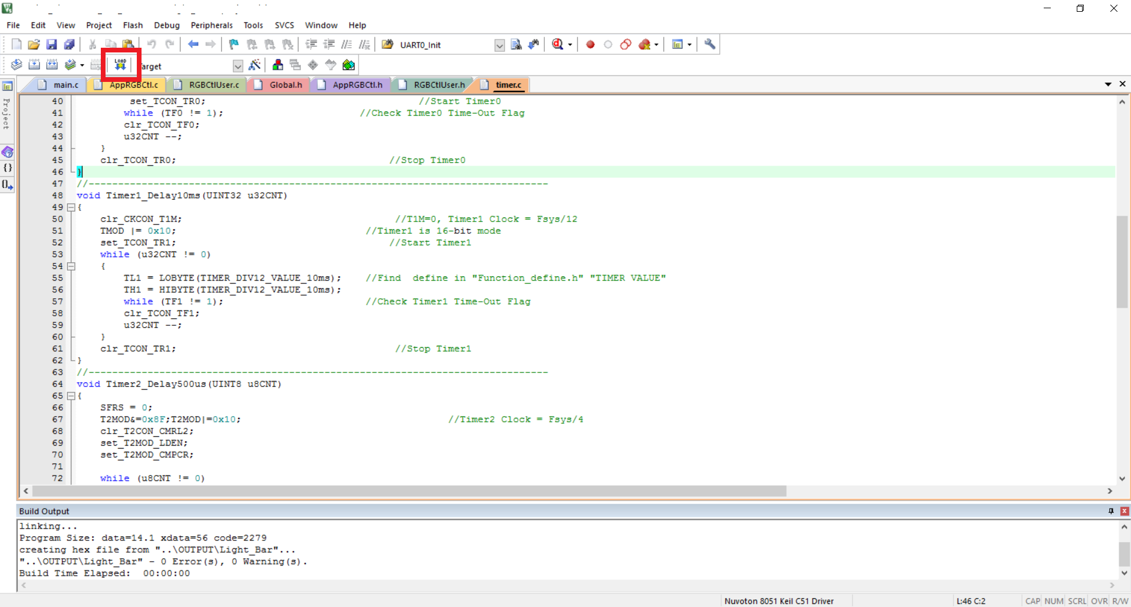Switch to Global.h tab
Screen dimensions: 1131x607
(280, 85)
